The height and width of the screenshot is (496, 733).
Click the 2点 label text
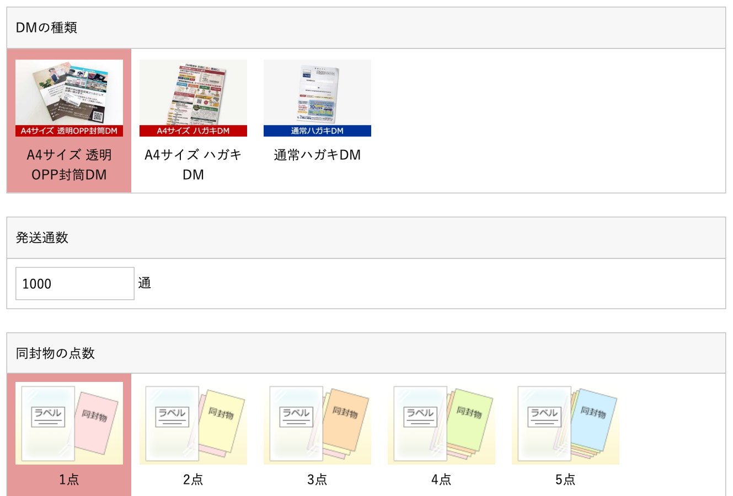[x=193, y=479]
